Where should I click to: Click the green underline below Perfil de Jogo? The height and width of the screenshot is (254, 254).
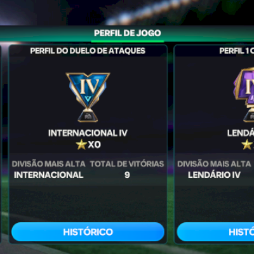[128, 41]
